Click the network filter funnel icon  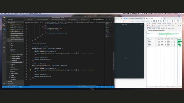tap(152, 25)
